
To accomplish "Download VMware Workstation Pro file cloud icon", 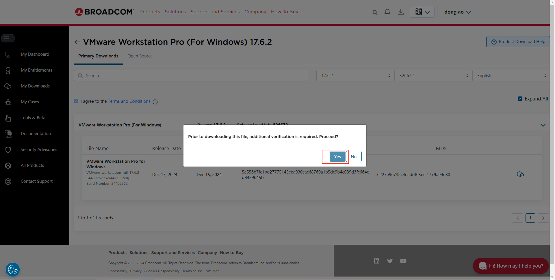I will click(520, 174).
